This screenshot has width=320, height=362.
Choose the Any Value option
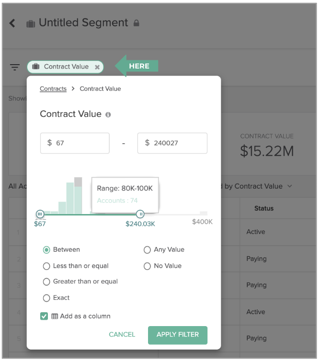(x=147, y=250)
